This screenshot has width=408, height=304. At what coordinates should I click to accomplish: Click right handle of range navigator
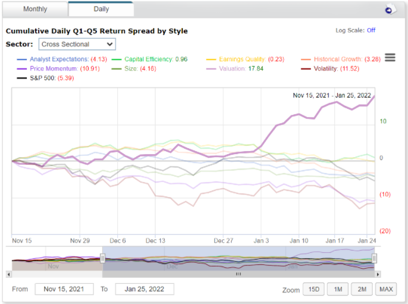375,258
